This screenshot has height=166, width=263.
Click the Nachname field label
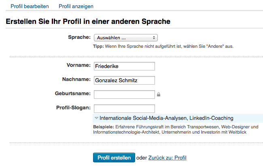pyautogui.click(x=76, y=79)
